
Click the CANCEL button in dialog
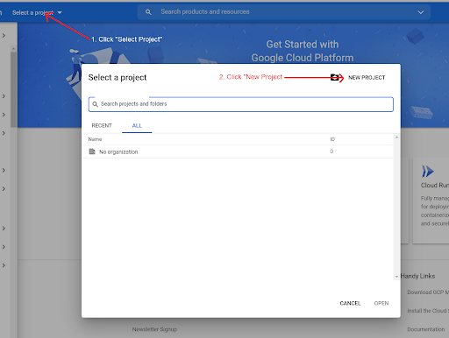click(350, 303)
